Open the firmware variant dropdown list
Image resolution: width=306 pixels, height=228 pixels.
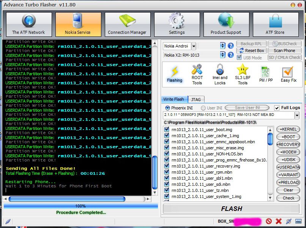(x=297, y=115)
